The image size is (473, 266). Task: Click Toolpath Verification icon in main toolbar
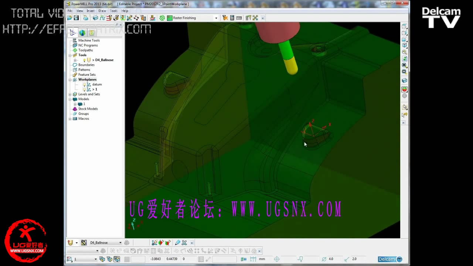coord(225,18)
